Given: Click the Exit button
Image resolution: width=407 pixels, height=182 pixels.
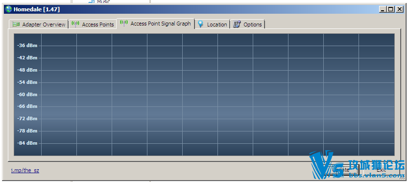Looking at the screenshot, I should [x=381, y=170].
